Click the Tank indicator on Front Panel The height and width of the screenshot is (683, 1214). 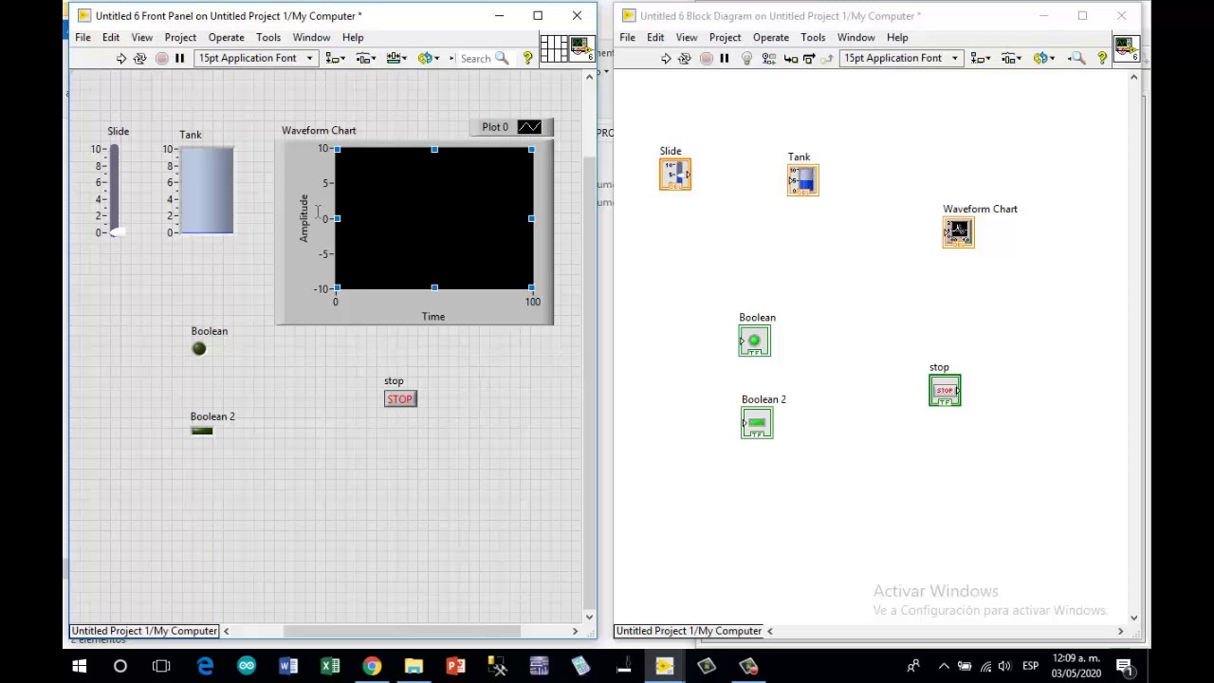coord(207,190)
